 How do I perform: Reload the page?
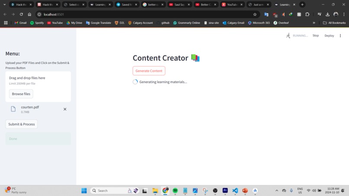[21, 14]
